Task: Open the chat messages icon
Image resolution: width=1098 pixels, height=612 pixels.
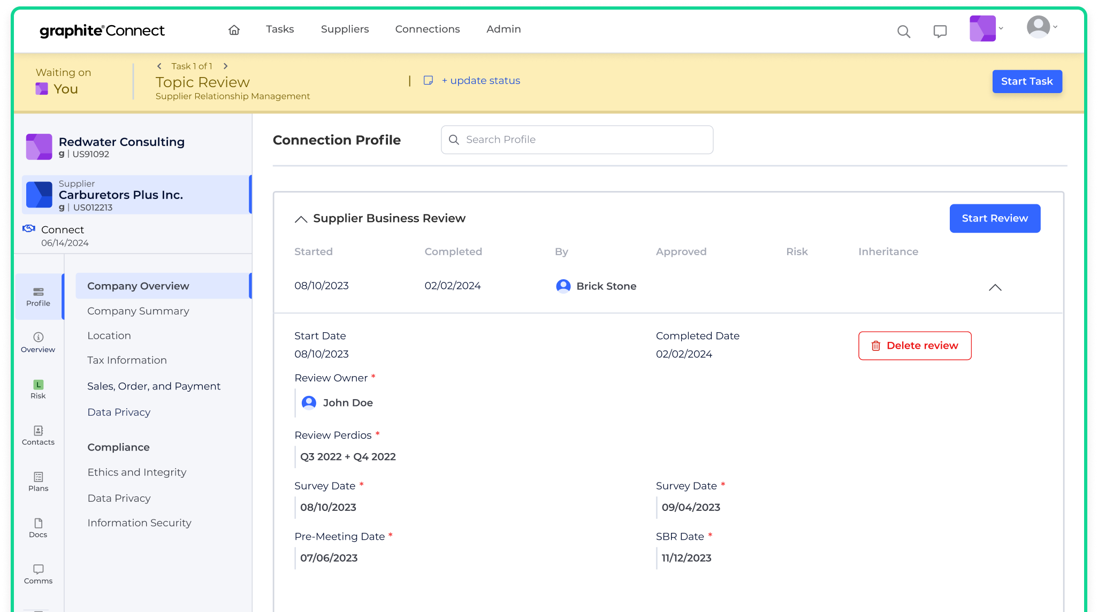Action: pyautogui.click(x=940, y=32)
